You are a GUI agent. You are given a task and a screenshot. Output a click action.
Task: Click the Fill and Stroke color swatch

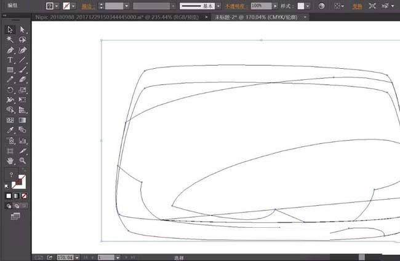(x=16, y=181)
